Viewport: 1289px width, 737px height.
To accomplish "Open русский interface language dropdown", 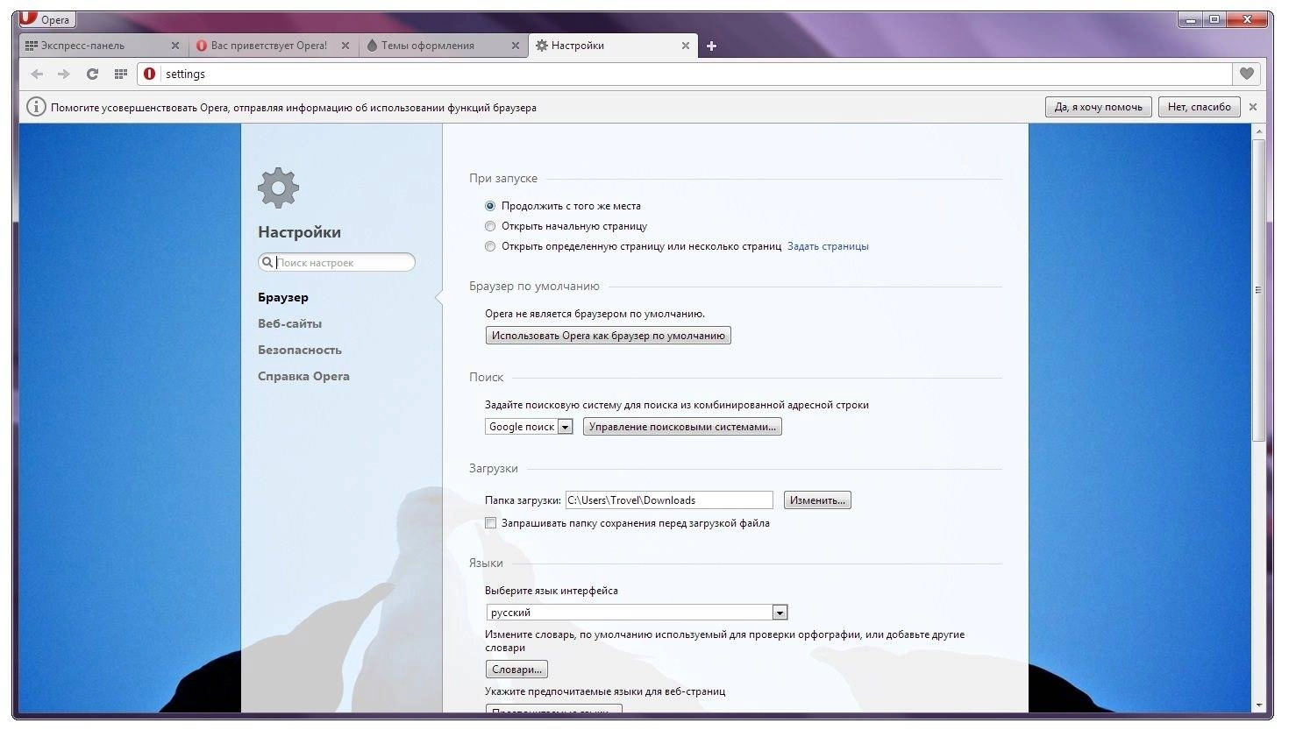I will (x=637, y=613).
